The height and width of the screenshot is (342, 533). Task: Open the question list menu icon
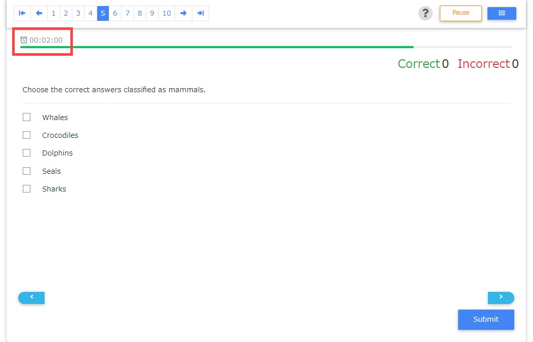pos(502,13)
